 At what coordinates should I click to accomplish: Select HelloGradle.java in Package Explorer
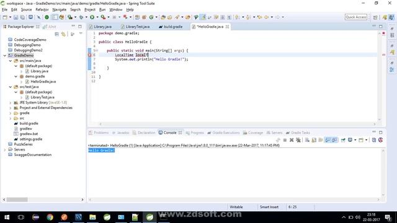pyautogui.click(x=43, y=82)
